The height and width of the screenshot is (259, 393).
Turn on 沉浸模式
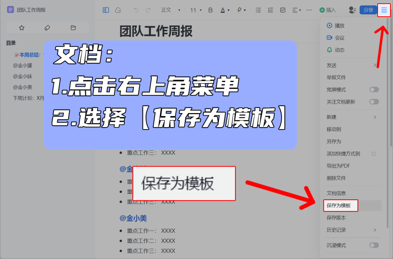pyautogui.click(x=374, y=246)
